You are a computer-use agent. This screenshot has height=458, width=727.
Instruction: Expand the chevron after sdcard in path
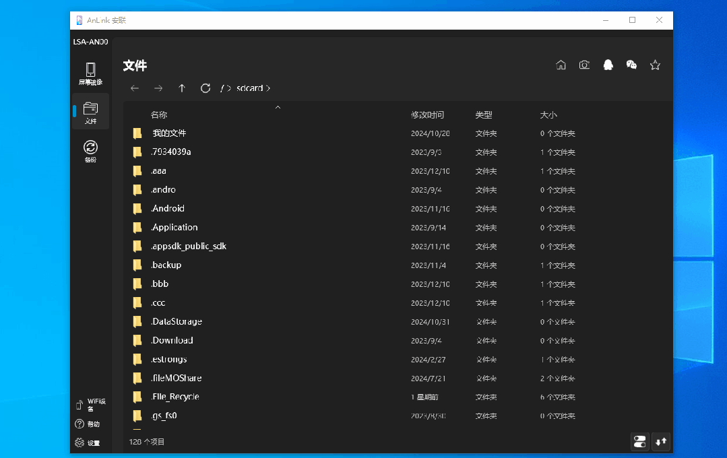click(x=268, y=88)
